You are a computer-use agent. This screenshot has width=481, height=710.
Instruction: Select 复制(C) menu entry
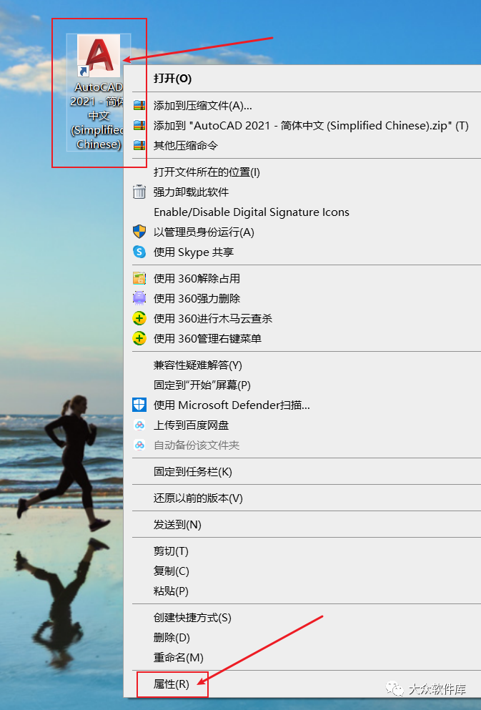171,571
